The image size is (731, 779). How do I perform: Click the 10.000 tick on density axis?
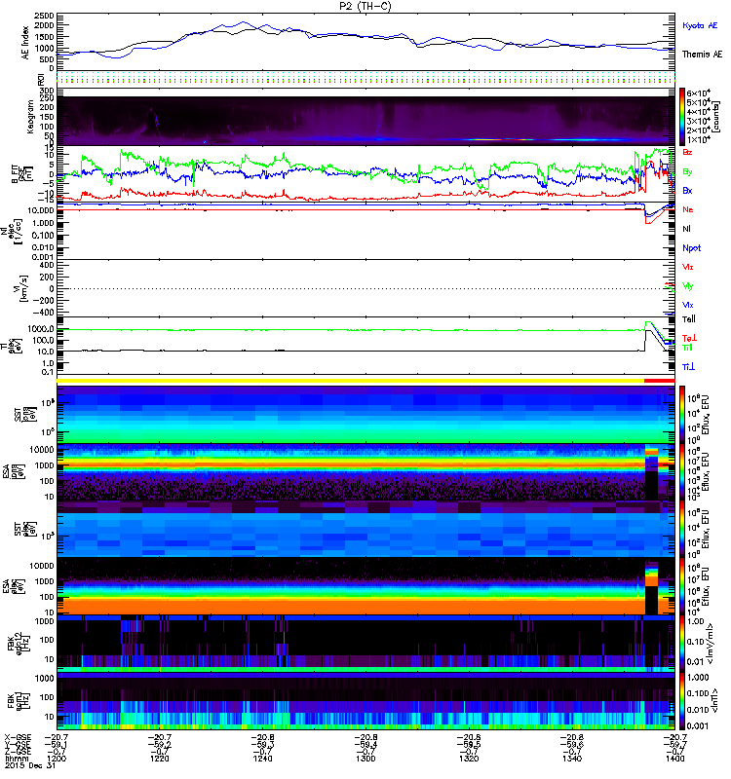(41, 210)
